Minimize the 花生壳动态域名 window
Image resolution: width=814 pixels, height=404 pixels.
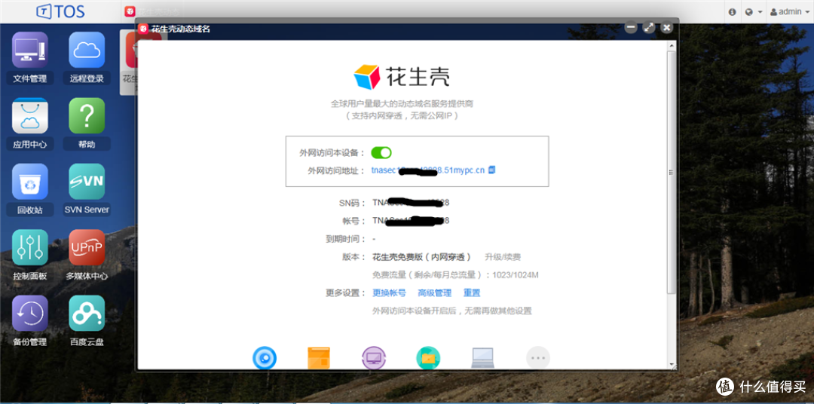(631, 28)
